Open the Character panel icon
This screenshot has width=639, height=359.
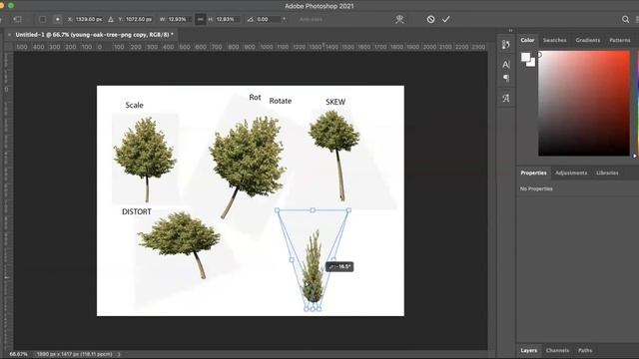pyautogui.click(x=506, y=64)
